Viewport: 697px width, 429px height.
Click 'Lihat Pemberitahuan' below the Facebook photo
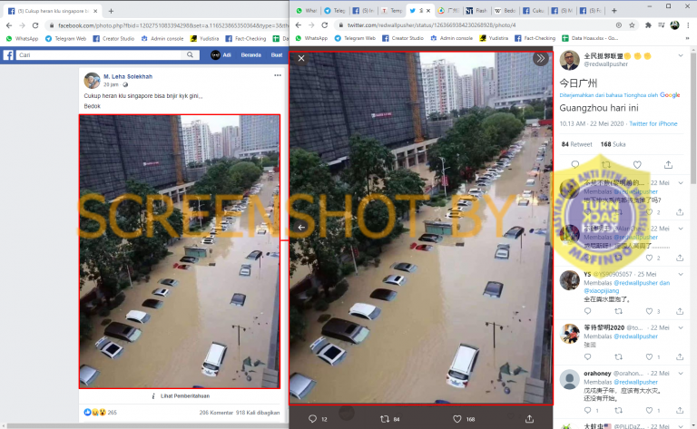pos(185,396)
